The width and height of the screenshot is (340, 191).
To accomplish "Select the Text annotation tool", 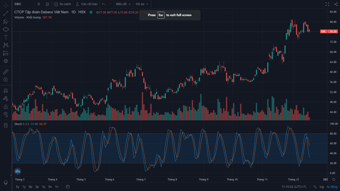I will [6, 37].
